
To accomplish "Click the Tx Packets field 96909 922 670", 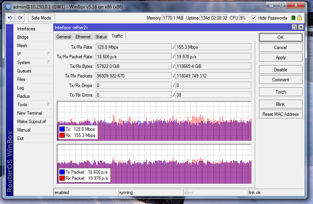I will pyautogui.click(x=134, y=76).
